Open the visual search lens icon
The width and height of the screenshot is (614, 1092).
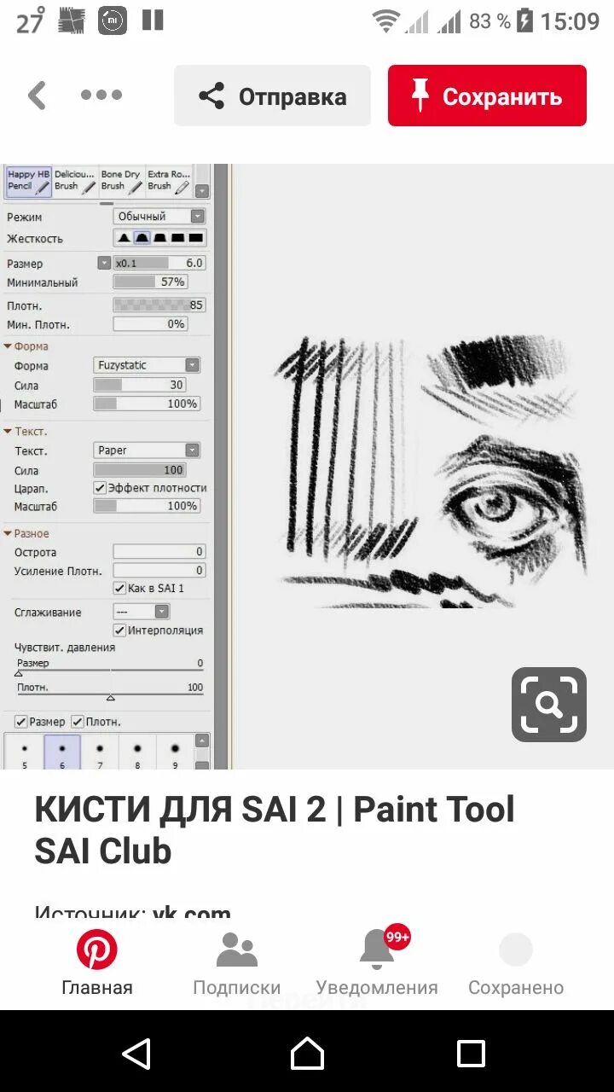[x=548, y=705]
